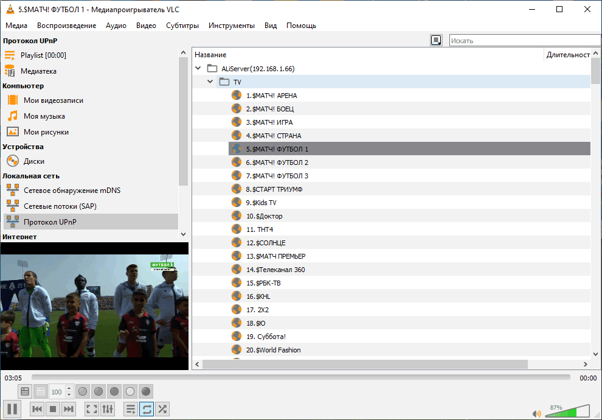Mute the audio speaker icon
Viewport: 602px width, 420px height.
pos(536,413)
